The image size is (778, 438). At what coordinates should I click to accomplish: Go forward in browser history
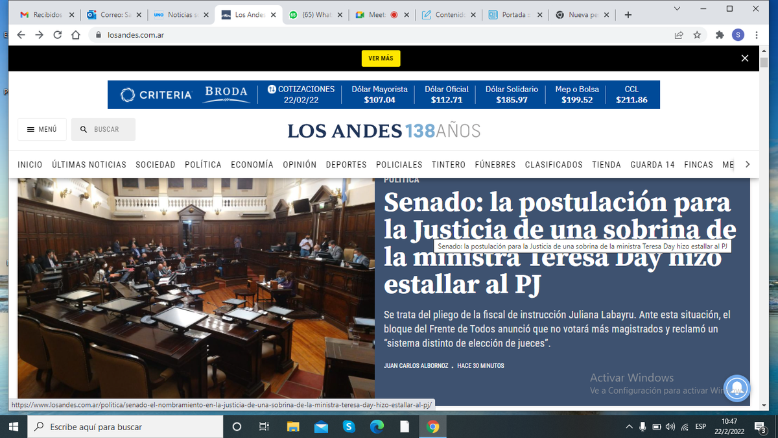40,35
